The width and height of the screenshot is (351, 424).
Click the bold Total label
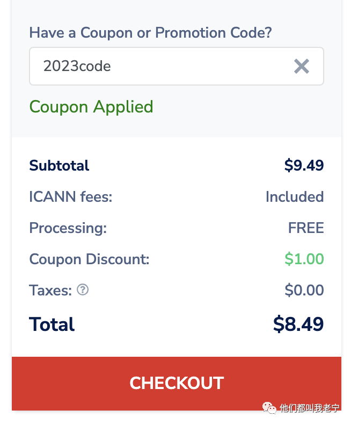tap(52, 324)
